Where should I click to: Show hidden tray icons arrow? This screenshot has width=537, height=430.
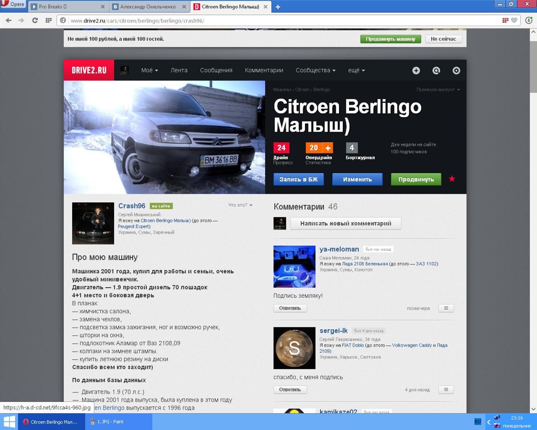click(x=489, y=422)
